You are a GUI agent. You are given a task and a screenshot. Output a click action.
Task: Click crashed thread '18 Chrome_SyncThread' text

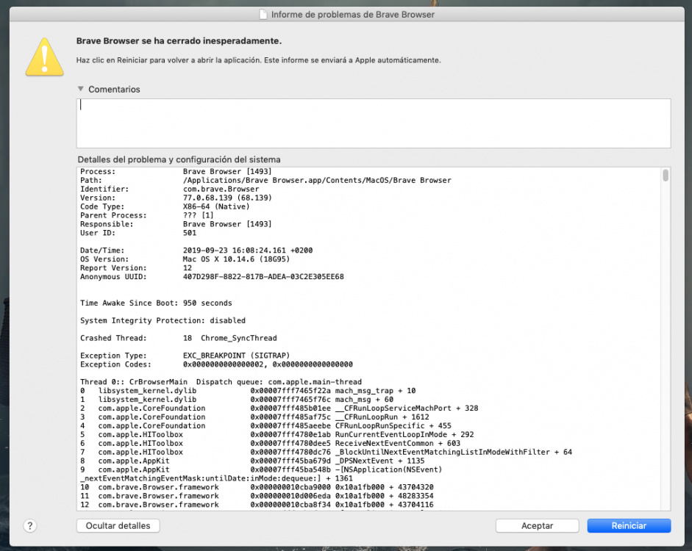coord(230,338)
